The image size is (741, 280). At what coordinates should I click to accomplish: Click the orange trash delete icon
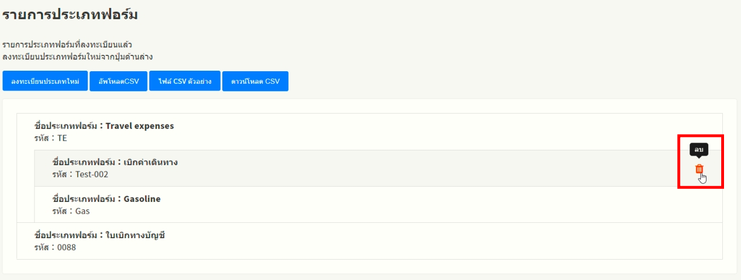[699, 169]
